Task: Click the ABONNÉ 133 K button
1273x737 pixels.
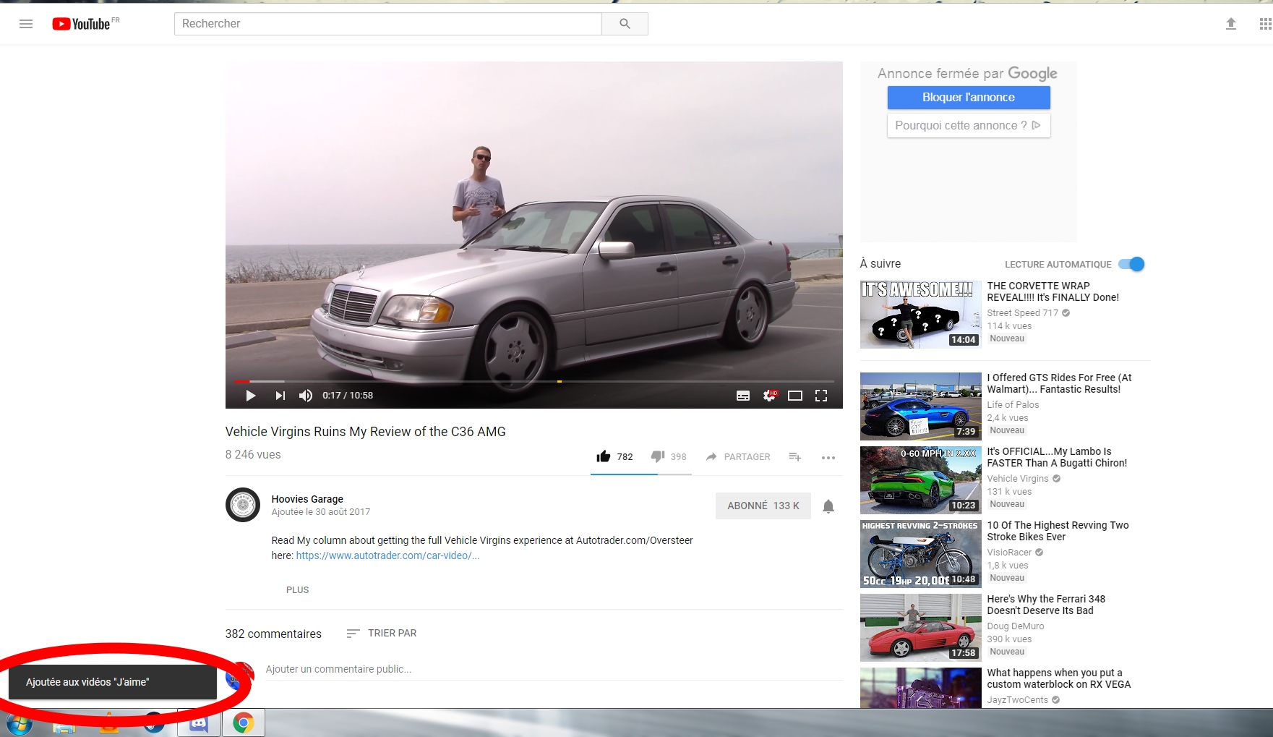Action: 763,506
